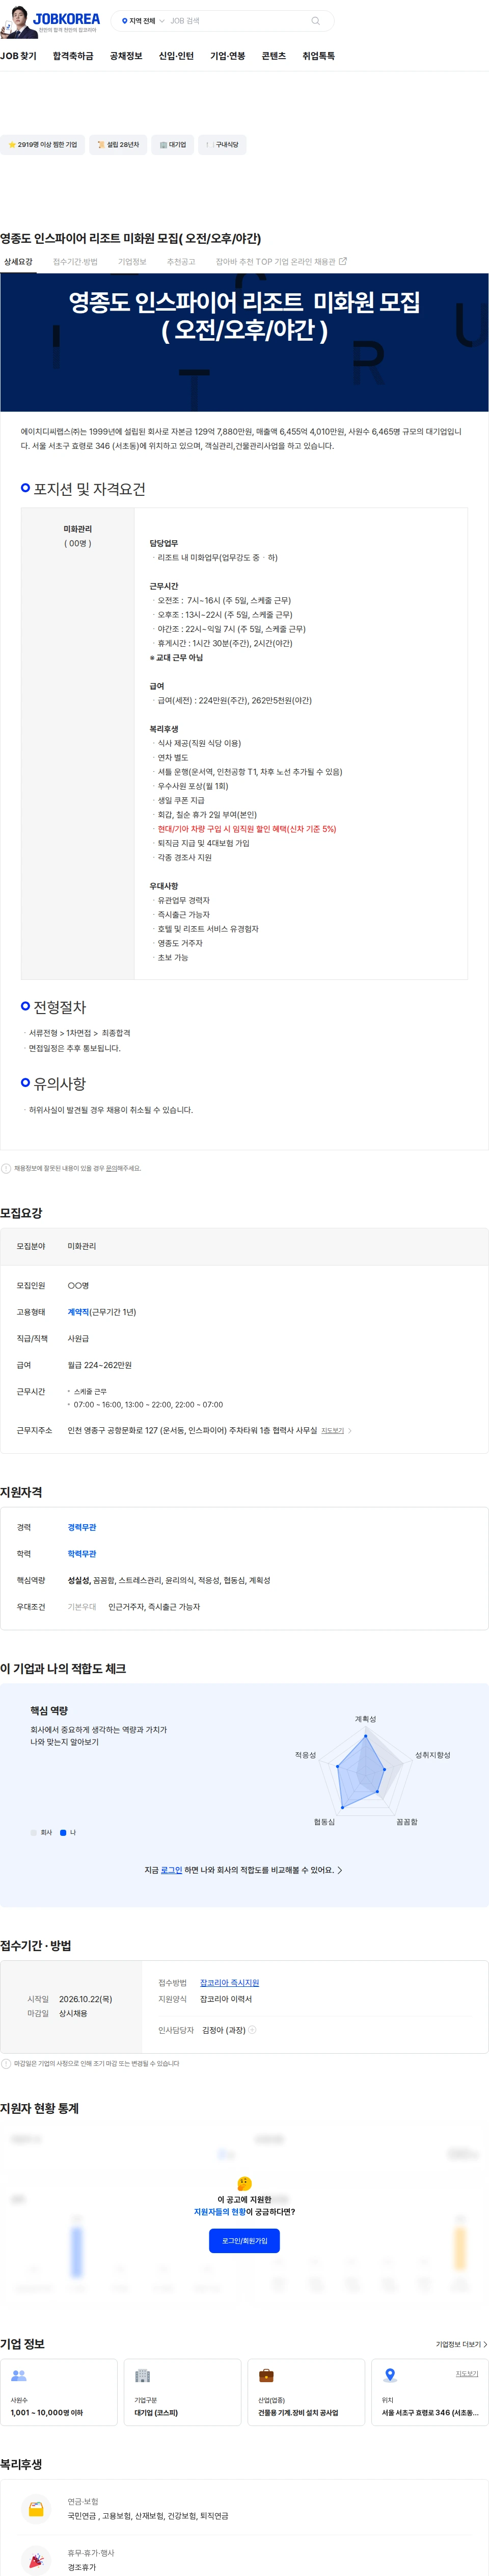Click the 서울 서초구 효령로 346 address text
The width and height of the screenshot is (489, 2576).
pos(430,2413)
